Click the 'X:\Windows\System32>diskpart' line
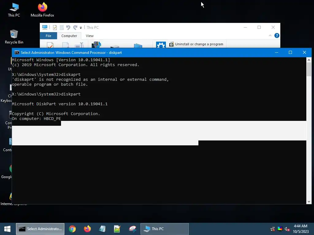314x235 pixels. (x=46, y=94)
